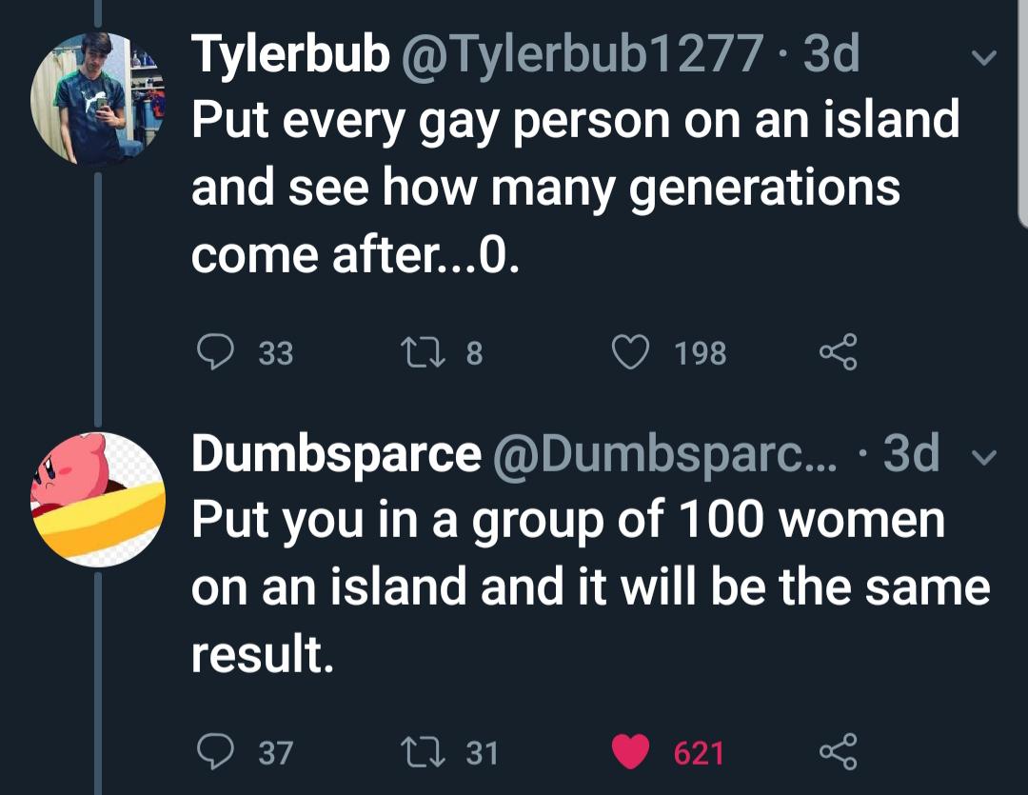Share Tylerbub's tweet

pyautogui.click(x=838, y=352)
